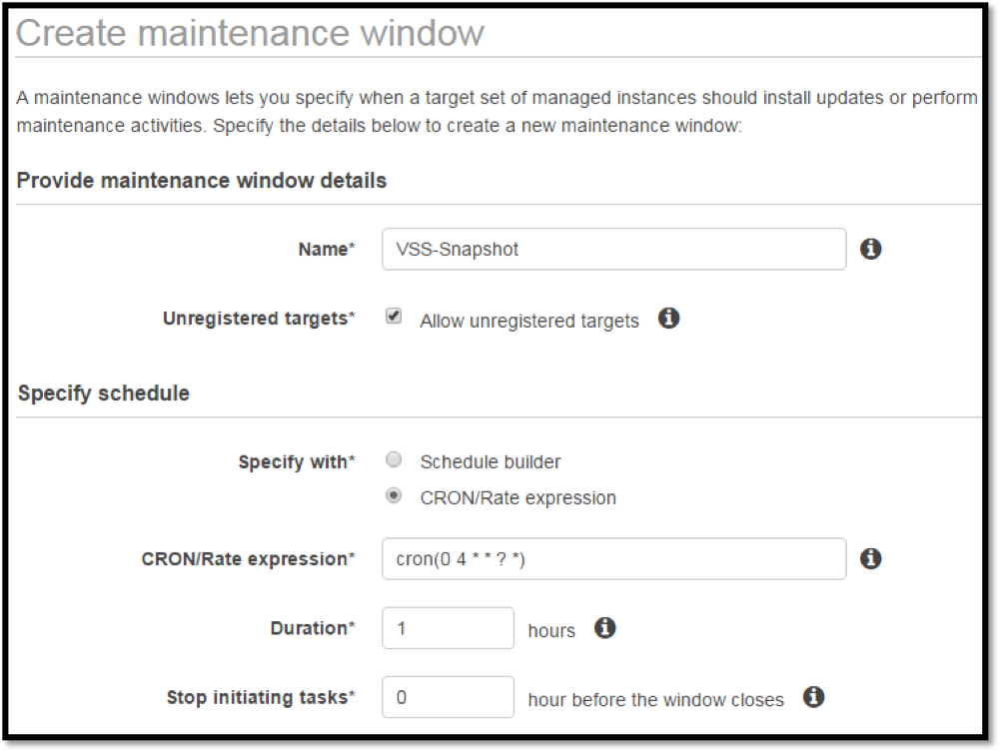This screenshot has width=1001, height=753.
Task: Click the Provide maintenance window details header
Action: (x=202, y=181)
